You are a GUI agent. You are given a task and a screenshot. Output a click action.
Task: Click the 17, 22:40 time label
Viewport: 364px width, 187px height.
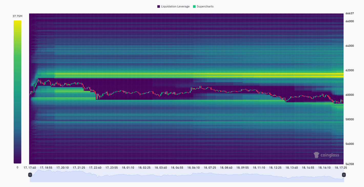(95, 168)
